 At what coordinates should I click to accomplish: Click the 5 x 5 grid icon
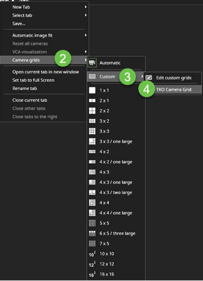(x=92, y=223)
